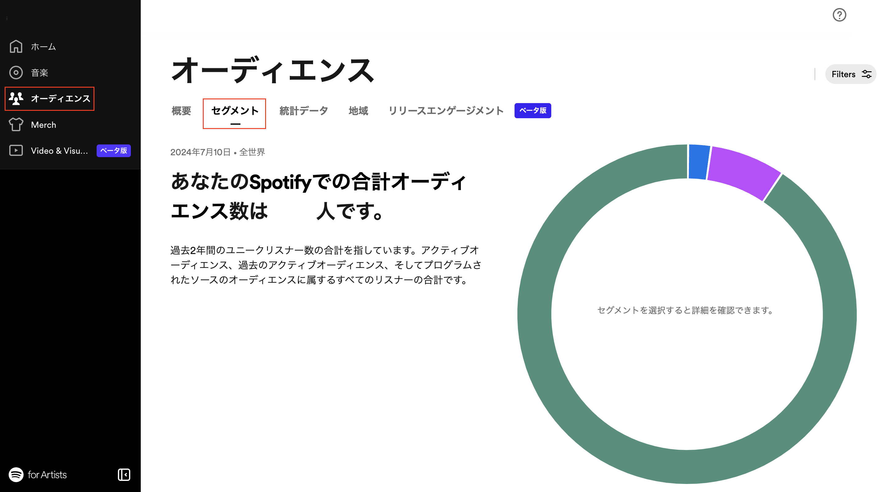
Task: Select the blue donut chart segment
Action: (698, 162)
